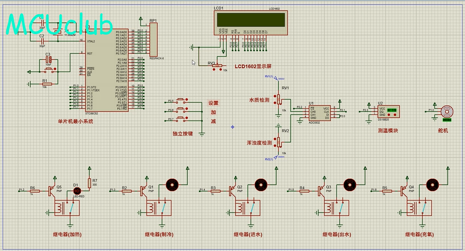Click the relay coil box for 进水
This screenshot has height=251, width=465.
[x=244, y=208]
